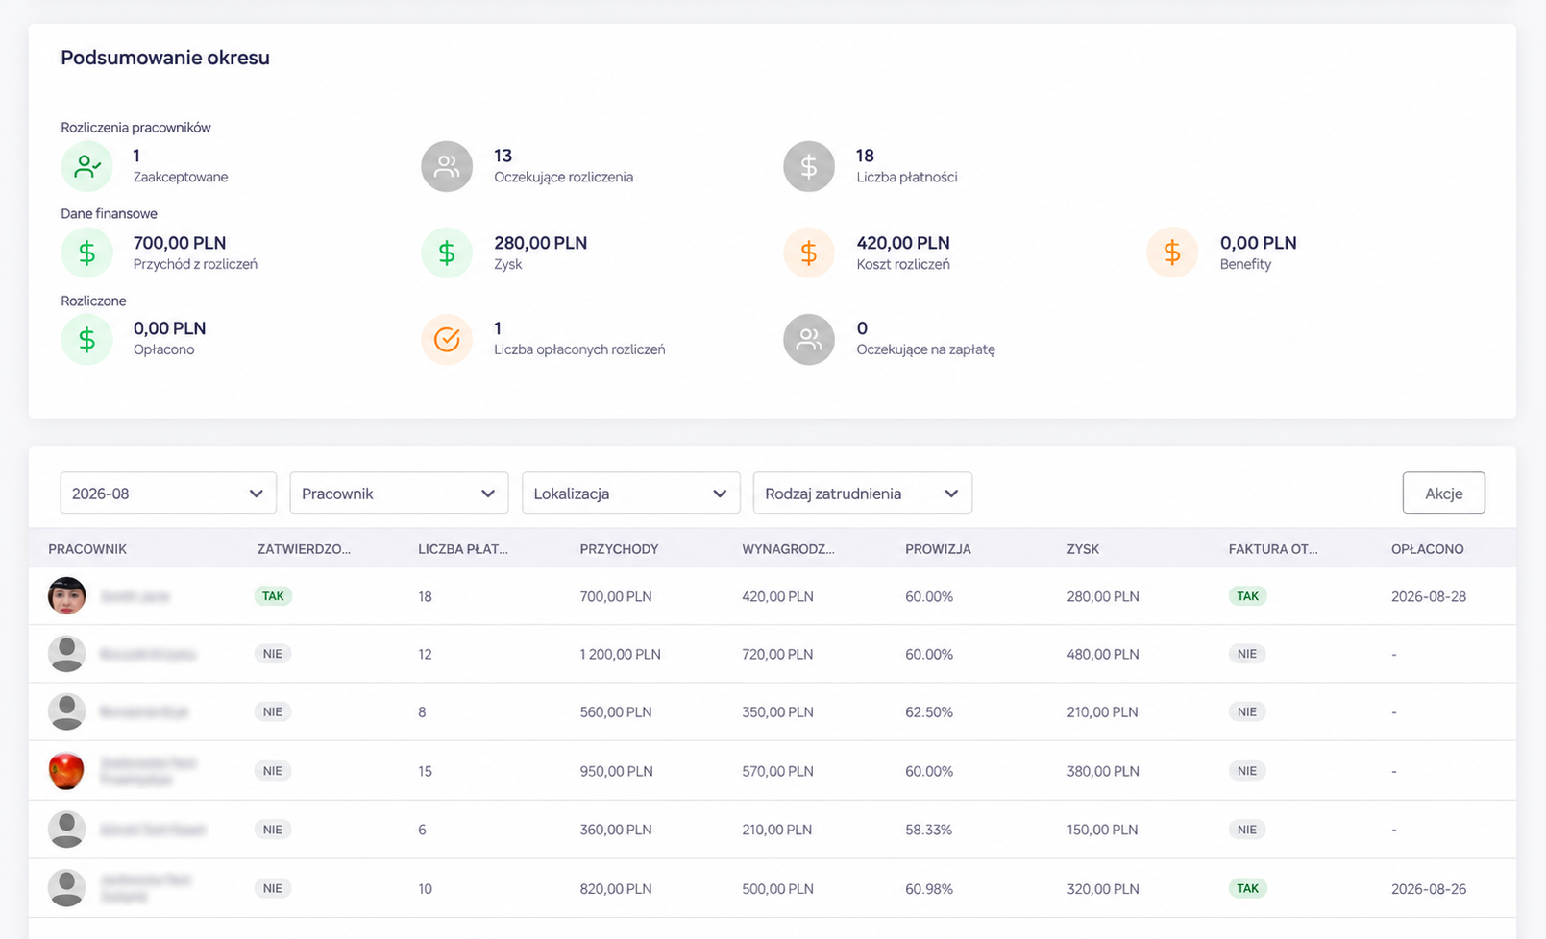This screenshot has width=1546, height=939.
Task: Click the 570,00 PLN salary cell
Action: click(777, 771)
